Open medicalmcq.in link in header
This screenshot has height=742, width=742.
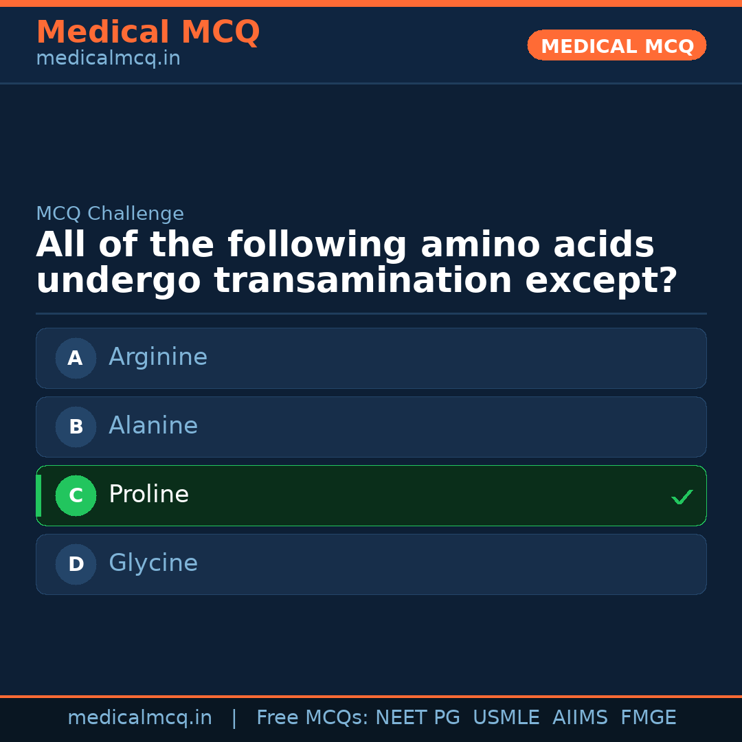108,59
